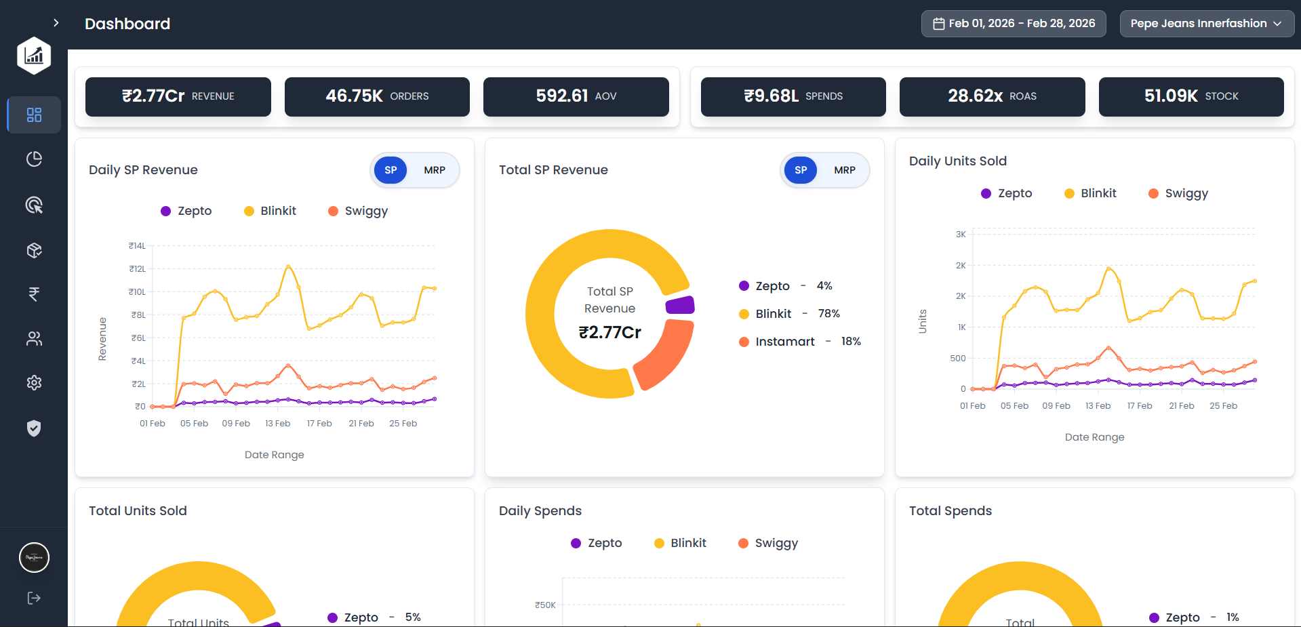Click the "Zepto - 5%" Total Units legend entry
1301x627 pixels.
point(374,618)
